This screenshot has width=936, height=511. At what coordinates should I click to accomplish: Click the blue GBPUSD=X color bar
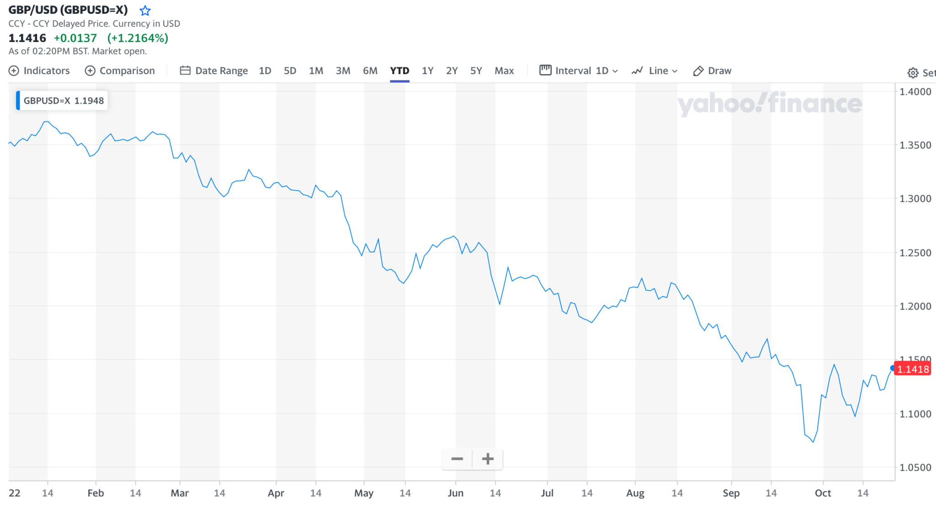(18, 101)
